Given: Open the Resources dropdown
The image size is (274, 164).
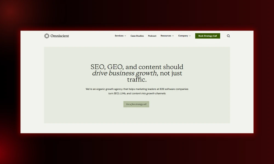Looking at the screenshot, I should (167, 36).
